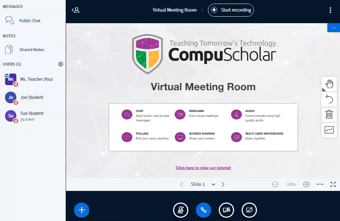This screenshot has height=221, width=340.
Task: Click the Audio feature icon on slide
Action: pyautogui.click(x=236, y=114)
